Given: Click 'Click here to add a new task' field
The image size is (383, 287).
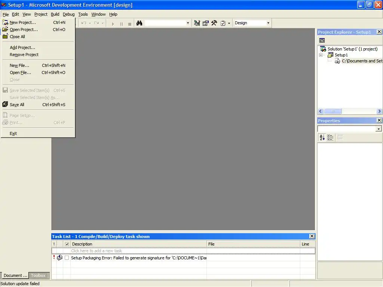Looking at the screenshot, I should pyautogui.click(x=183, y=251).
